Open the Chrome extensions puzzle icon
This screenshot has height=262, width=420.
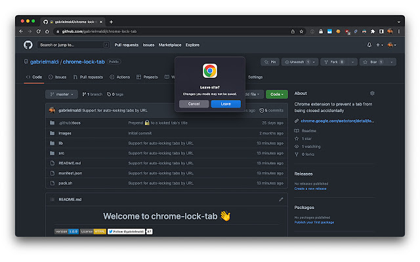tap(372, 31)
